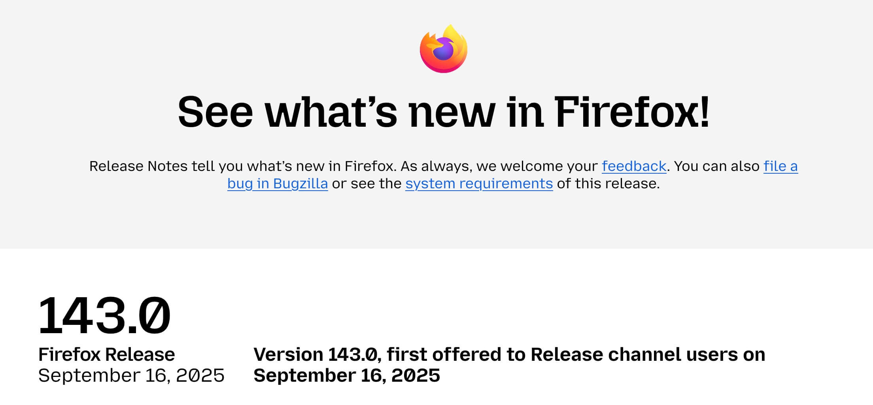The width and height of the screenshot is (873, 405).
Task: Click the non-bold September 16, 2025 date
Action: tap(131, 375)
